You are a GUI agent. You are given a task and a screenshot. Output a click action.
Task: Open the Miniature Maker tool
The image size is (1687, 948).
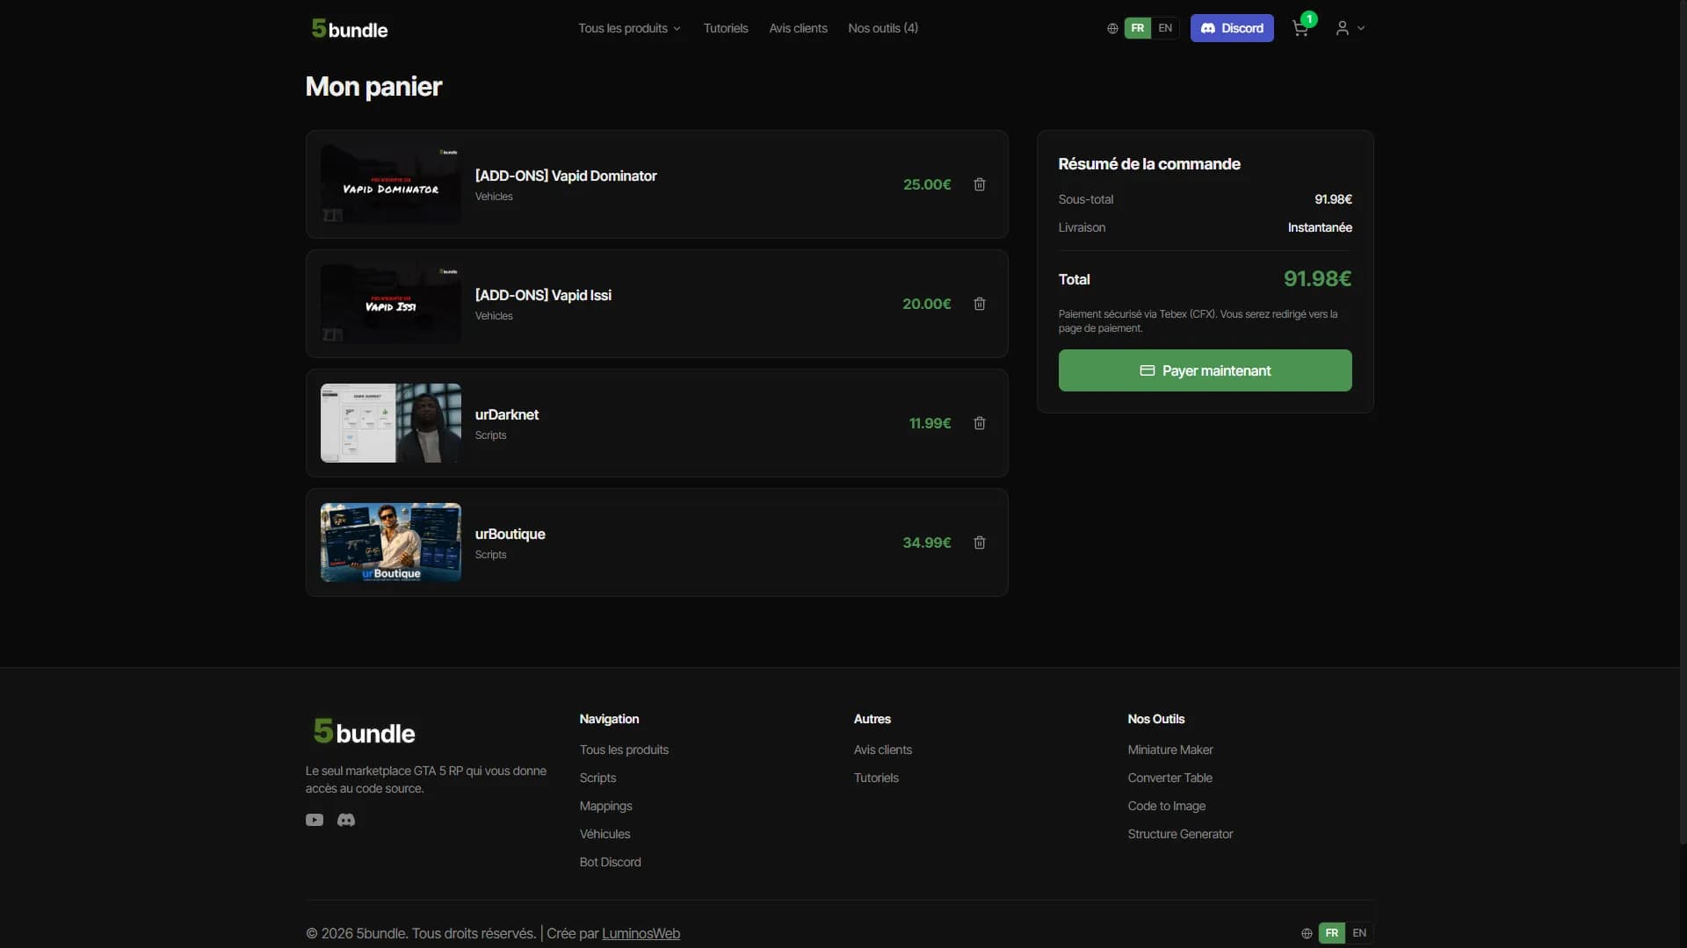tap(1169, 750)
